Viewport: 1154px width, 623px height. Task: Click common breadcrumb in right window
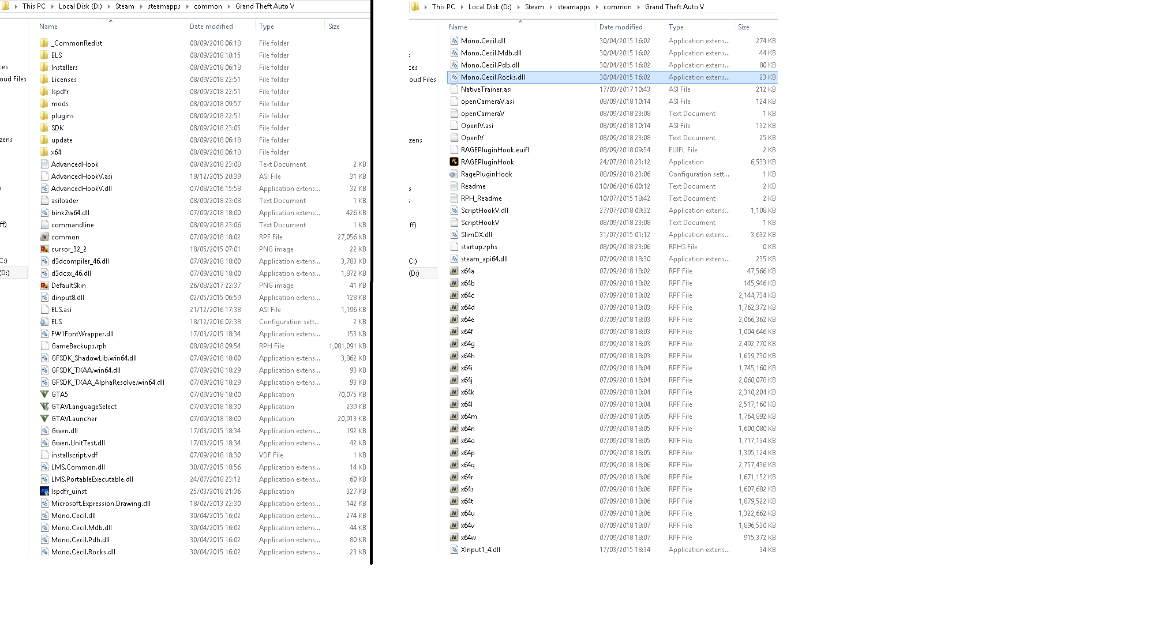click(x=617, y=7)
